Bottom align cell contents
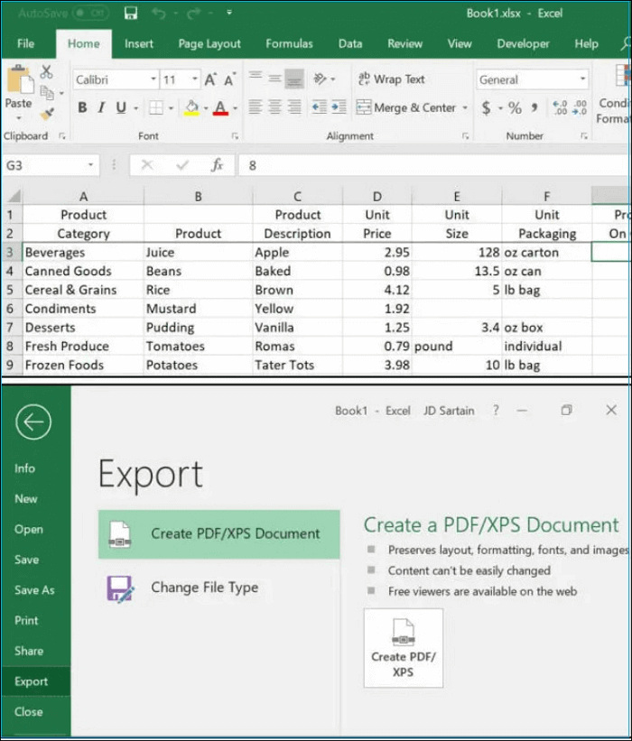 (294, 79)
